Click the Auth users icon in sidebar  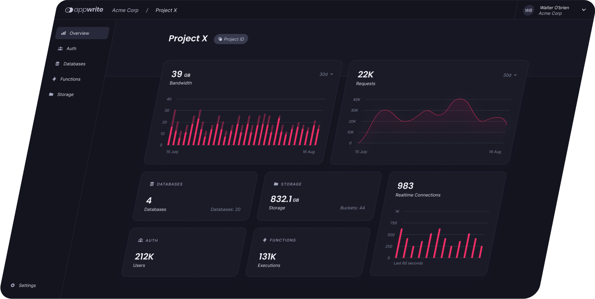60,49
